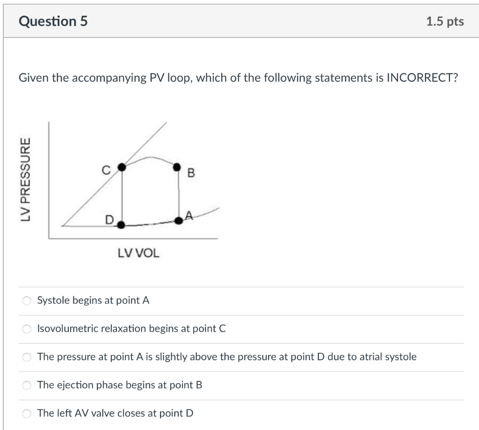Click point B on the PV loop diagram
This screenshot has height=430, width=479.
[177, 166]
